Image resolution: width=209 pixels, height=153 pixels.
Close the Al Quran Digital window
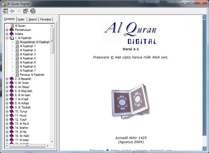pyautogui.click(x=201, y=3)
